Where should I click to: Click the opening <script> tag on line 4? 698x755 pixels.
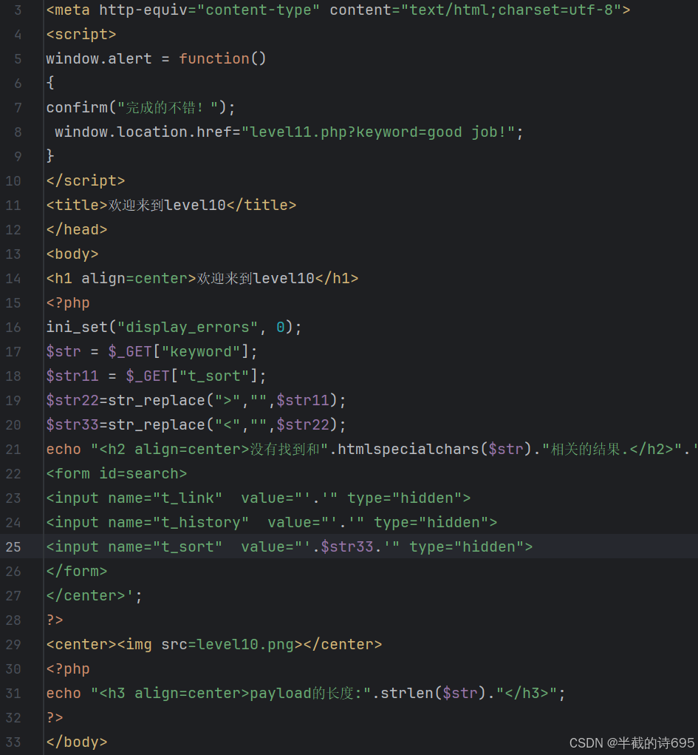[81, 35]
